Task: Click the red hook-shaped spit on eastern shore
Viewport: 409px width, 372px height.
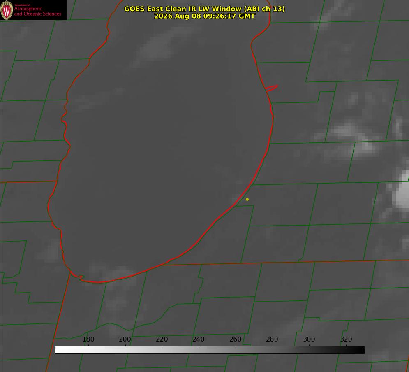Action: [271, 88]
